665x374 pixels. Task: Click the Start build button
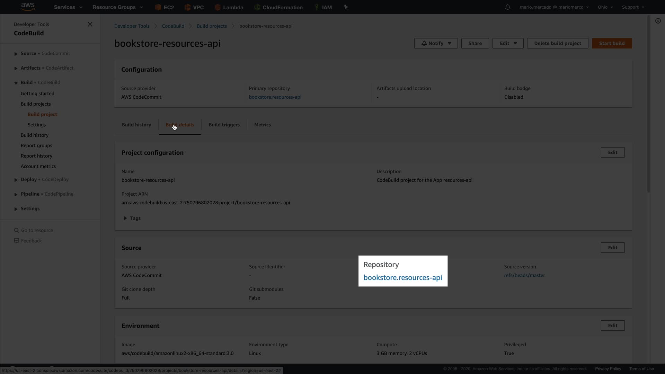click(612, 43)
